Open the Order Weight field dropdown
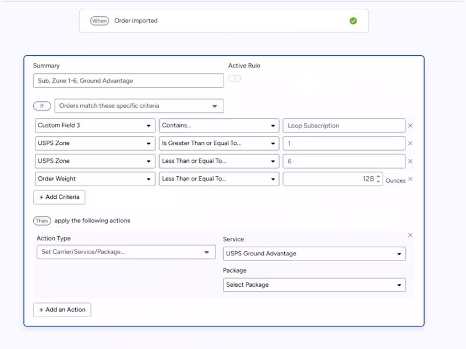 [95, 179]
